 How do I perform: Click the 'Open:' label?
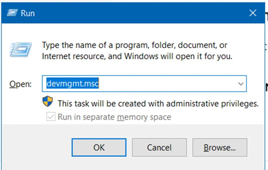(x=20, y=84)
